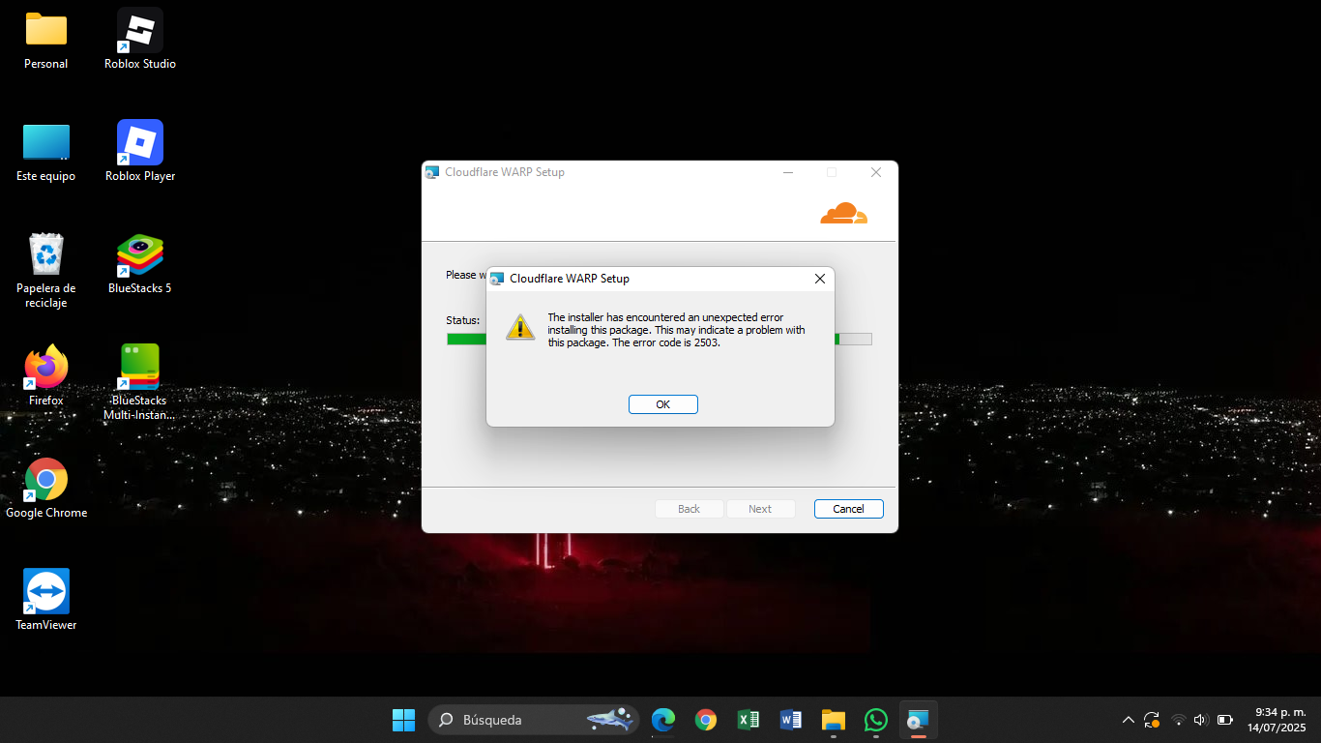Open the clock and date panel
This screenshot has height=743, width=1321.
click(x=1277, y=720)
